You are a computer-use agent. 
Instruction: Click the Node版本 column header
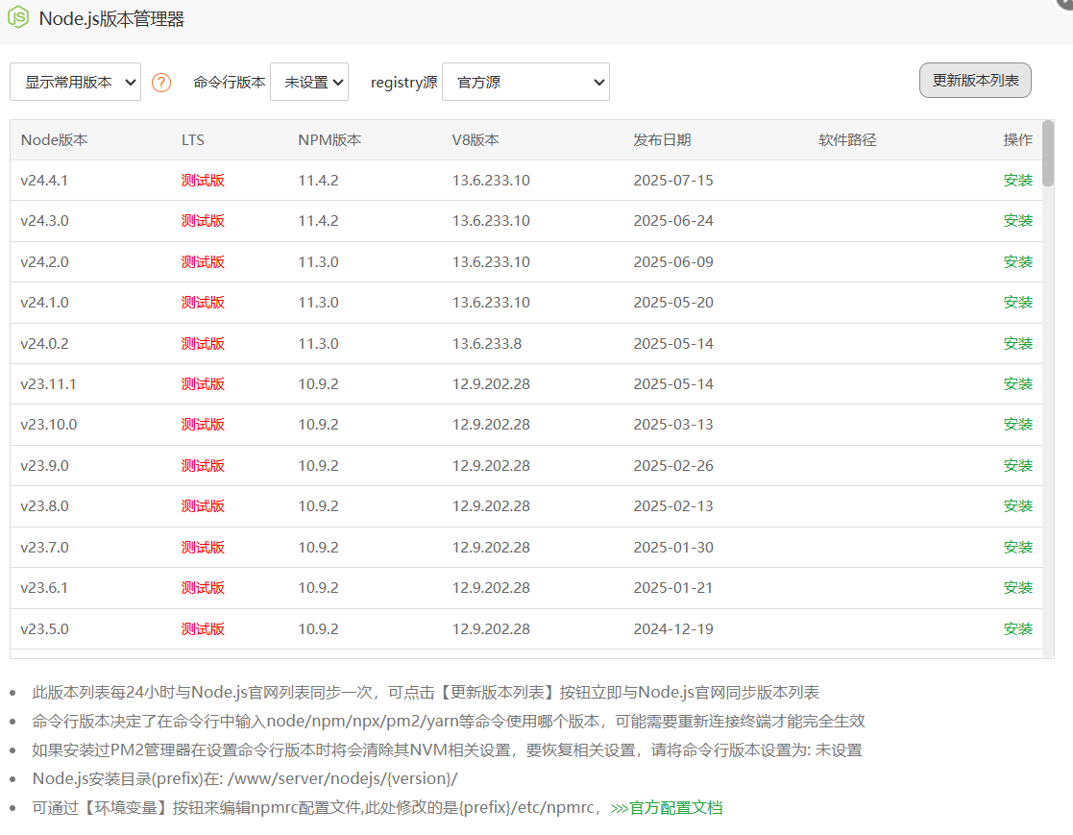(x=54, y=139)
